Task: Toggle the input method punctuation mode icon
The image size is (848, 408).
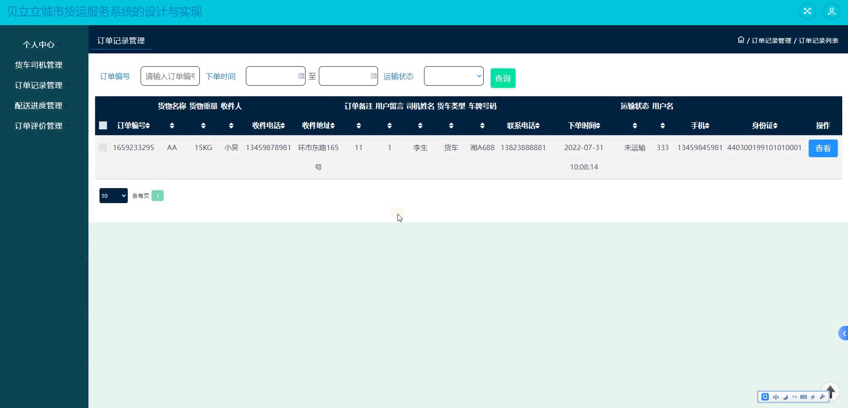Action: point(795,397)
